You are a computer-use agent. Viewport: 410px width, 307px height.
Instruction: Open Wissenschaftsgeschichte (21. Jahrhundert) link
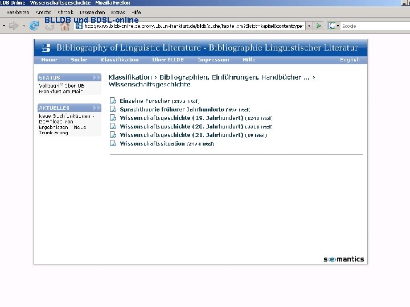(182, 135)
